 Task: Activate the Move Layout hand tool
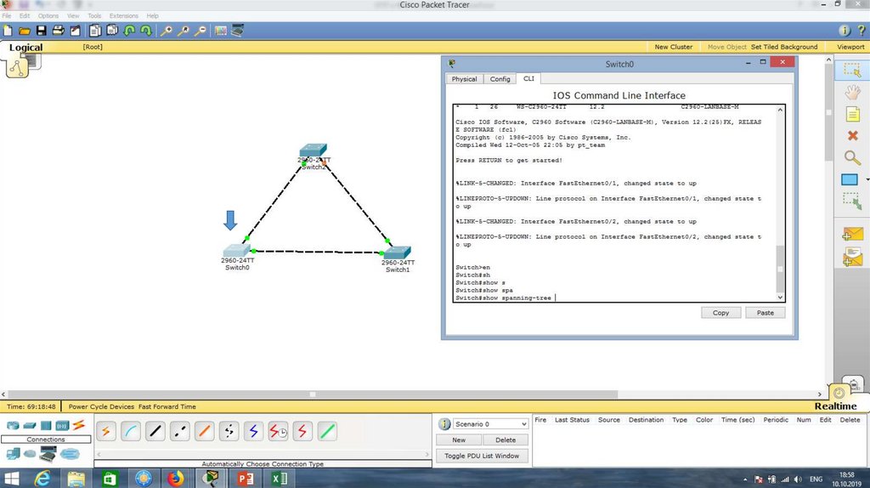click(x=852, y=92)
